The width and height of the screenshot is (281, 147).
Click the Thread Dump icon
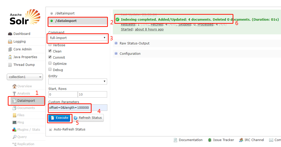click(10, 65)
